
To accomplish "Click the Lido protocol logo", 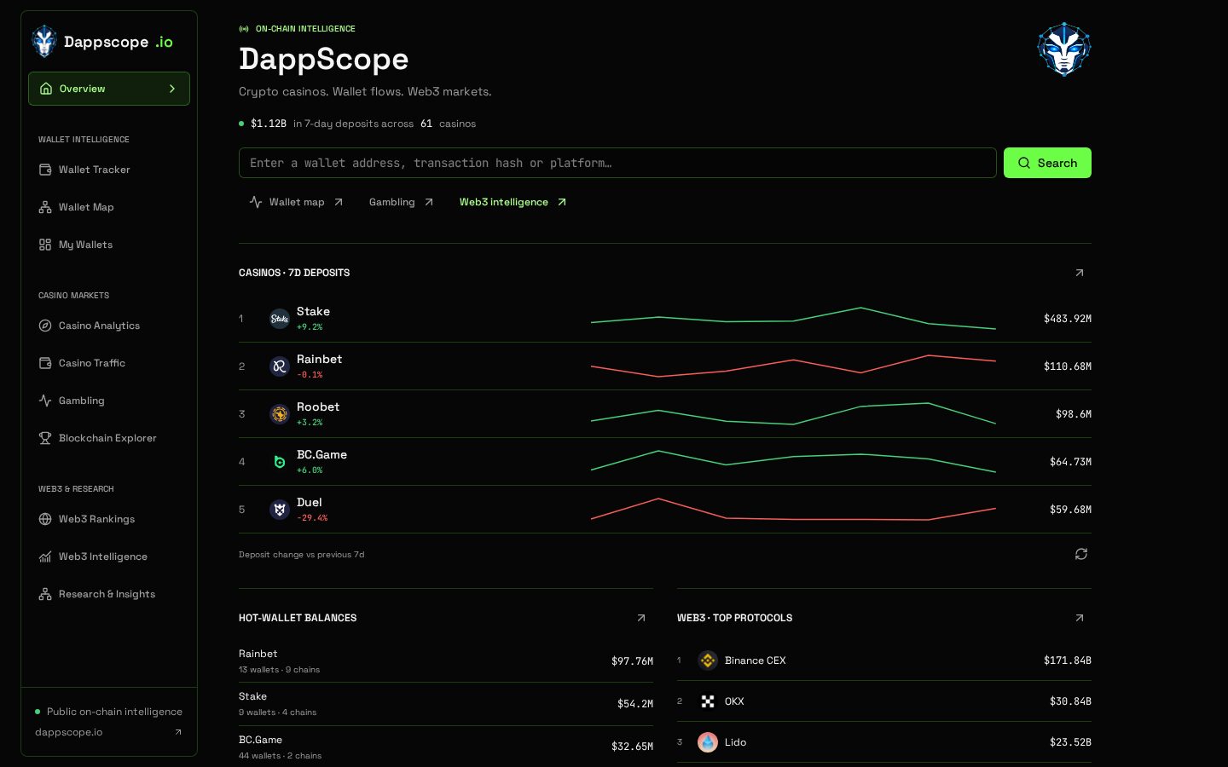I will [x=708, y=742].
